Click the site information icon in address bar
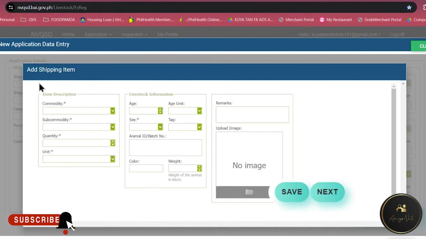426x239 pixels. 11,7
